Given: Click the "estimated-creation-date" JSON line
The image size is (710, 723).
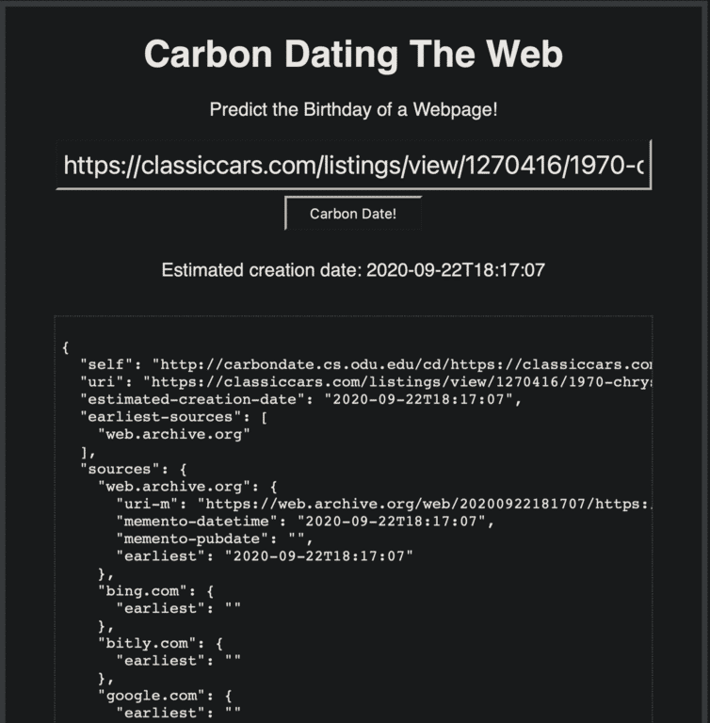Looking at the screenshot, I should (301, 399).
